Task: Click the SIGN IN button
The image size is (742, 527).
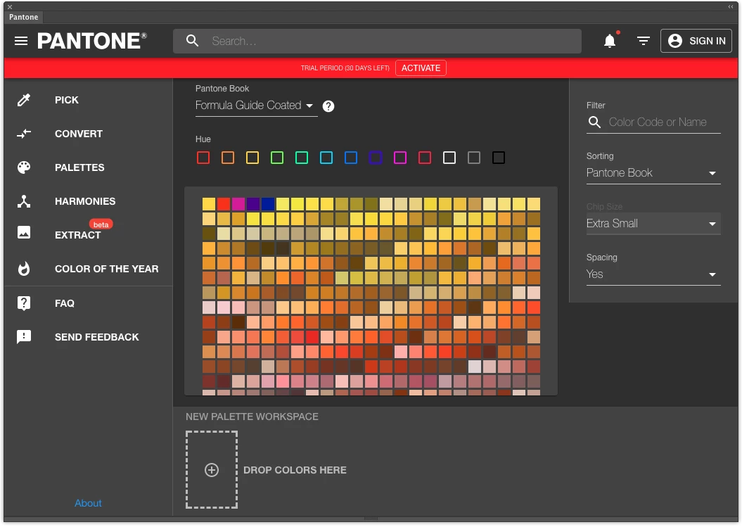Action: pyautogui.click(x=696, y=42)
